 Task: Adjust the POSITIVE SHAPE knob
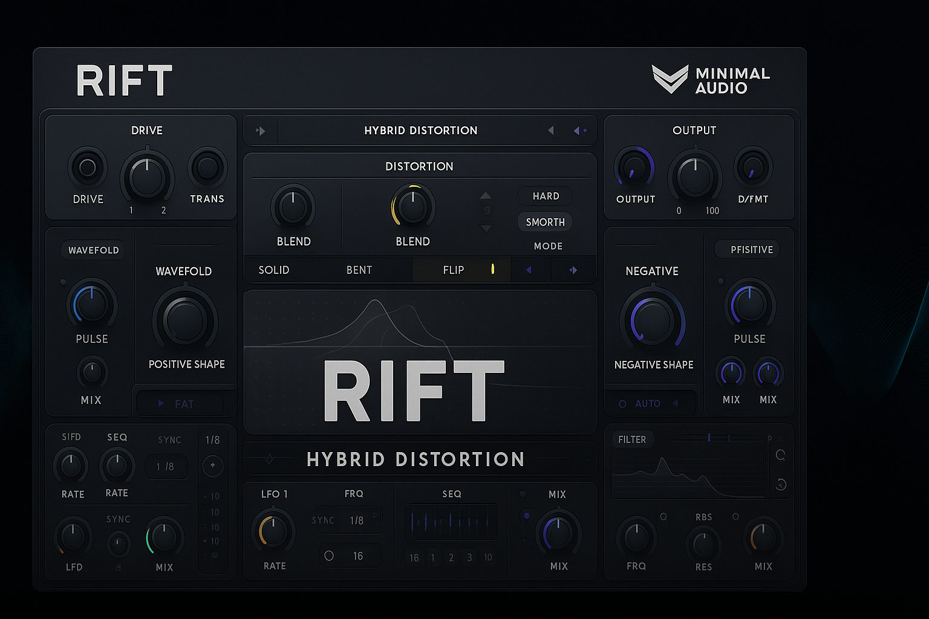tap(185, 320)
